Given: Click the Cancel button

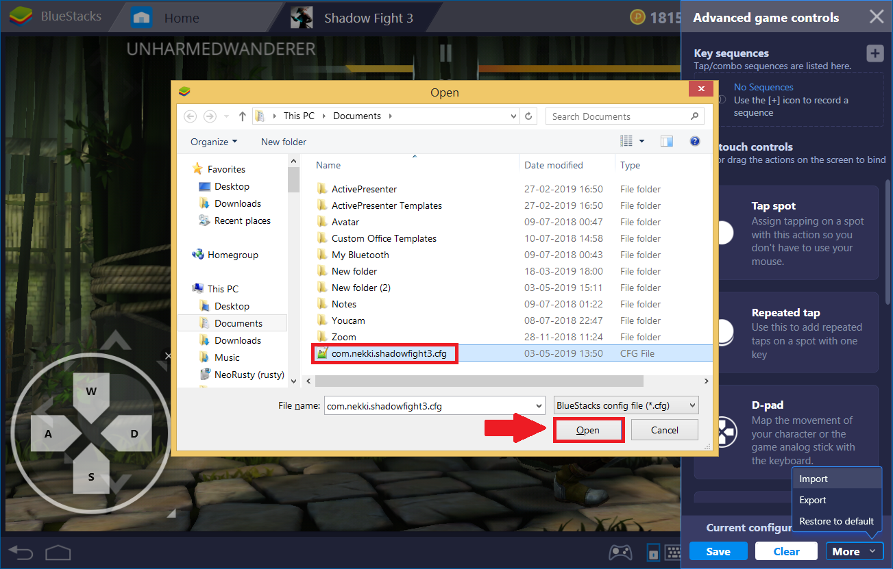Looking at the screenshot, I should (664, 430).
